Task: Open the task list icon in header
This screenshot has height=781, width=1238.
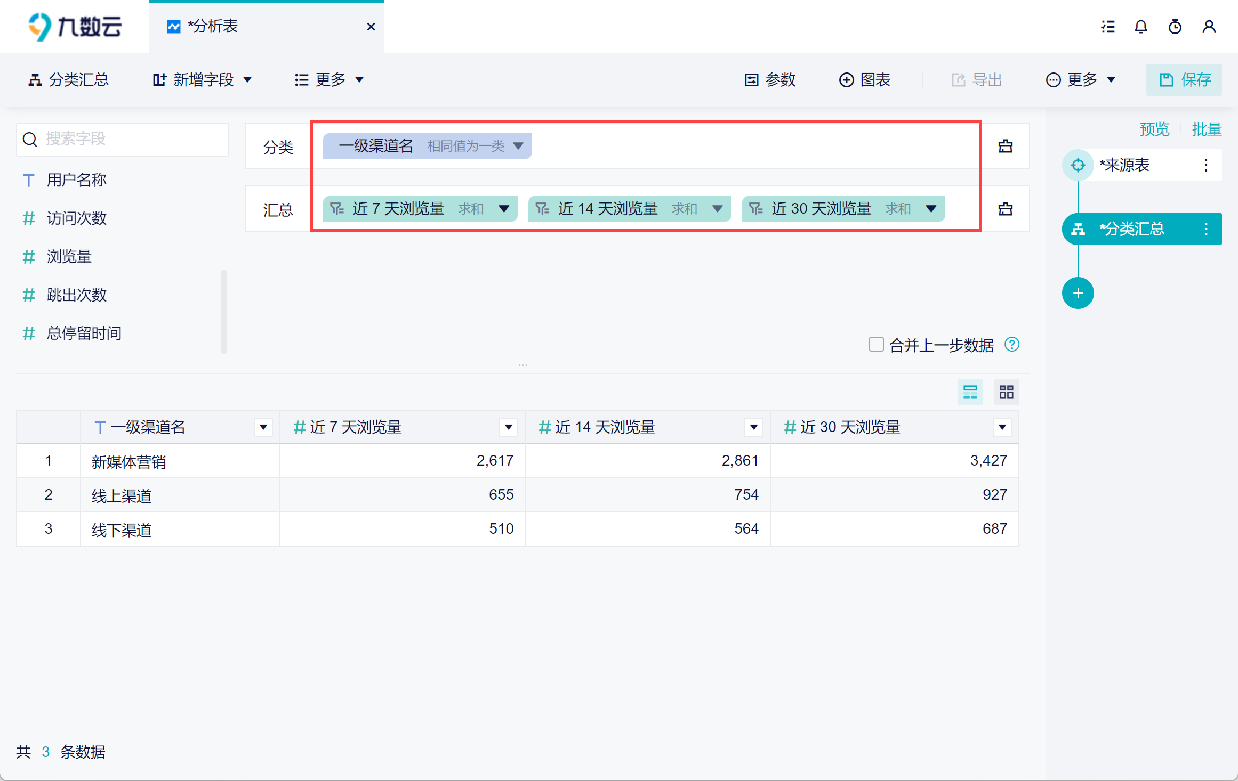Action: pos(1108,27)
